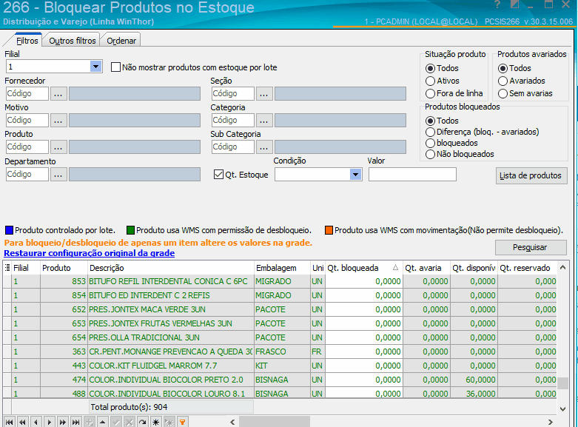578x427 pixels.
Task: Select Diferença (bloq. - avariados) option
Action: (x=430, y=132)
